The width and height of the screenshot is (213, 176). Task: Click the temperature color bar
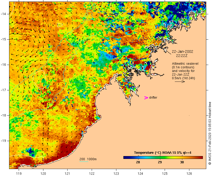[x=163, y=157]
